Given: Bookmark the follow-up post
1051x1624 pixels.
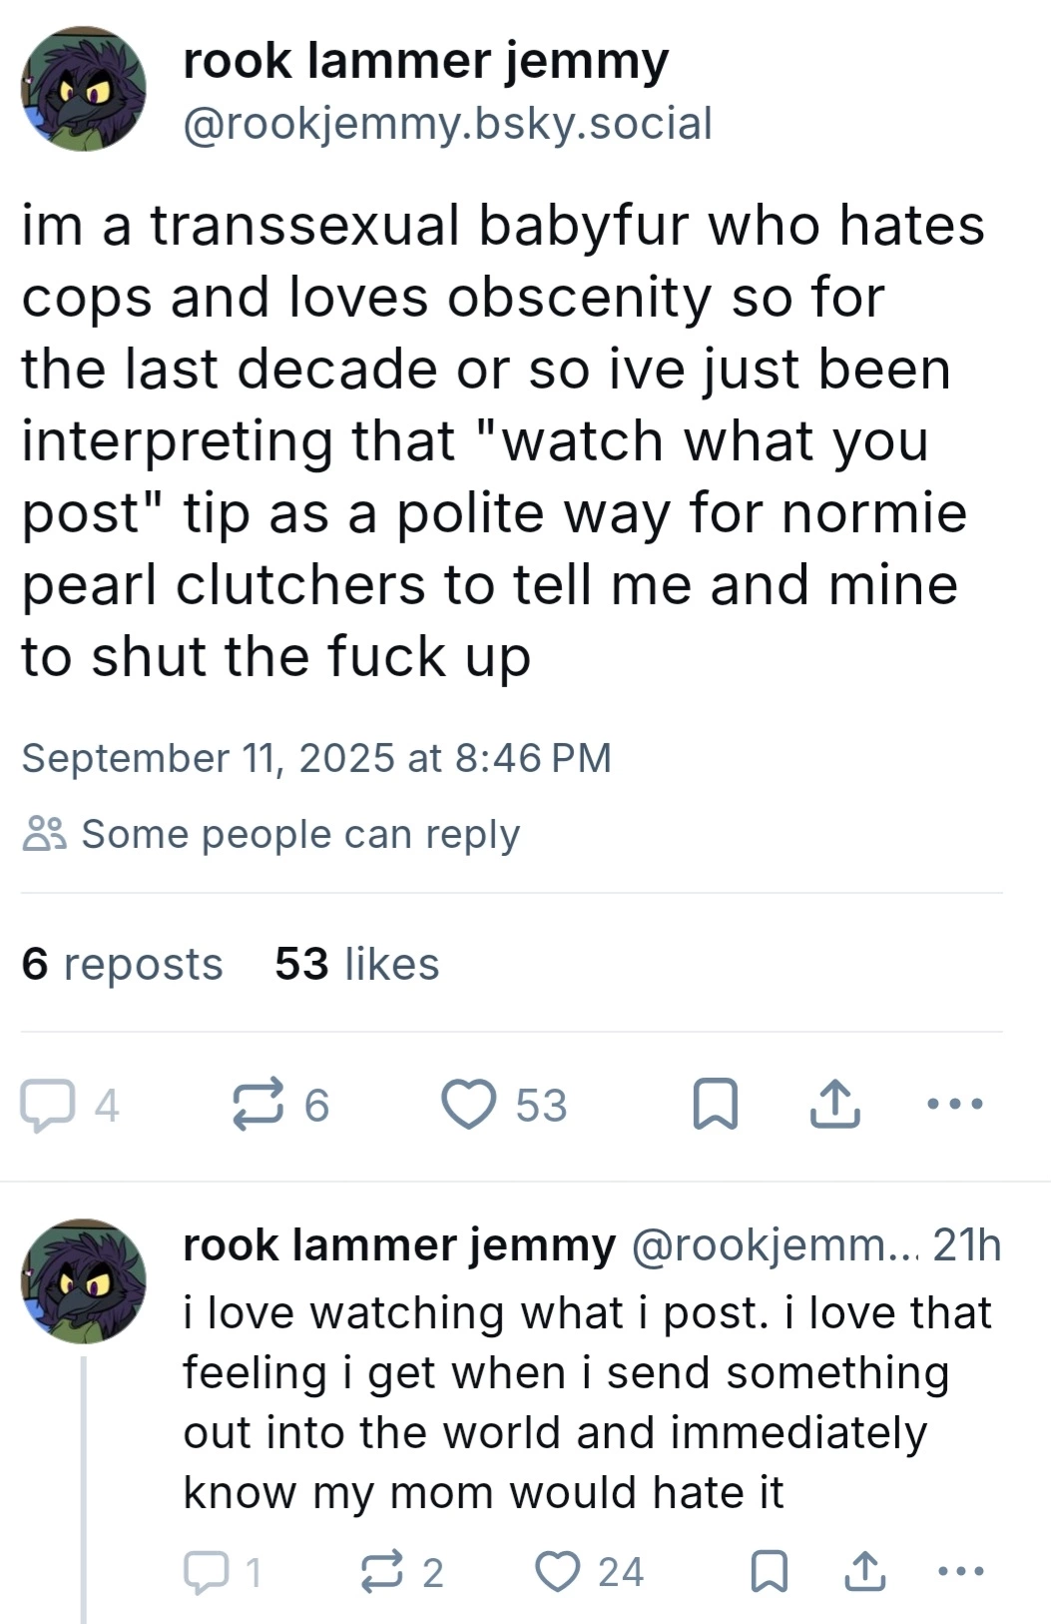Looking at the screenshot, I should pyautogui.click(x=770, y=1573).
